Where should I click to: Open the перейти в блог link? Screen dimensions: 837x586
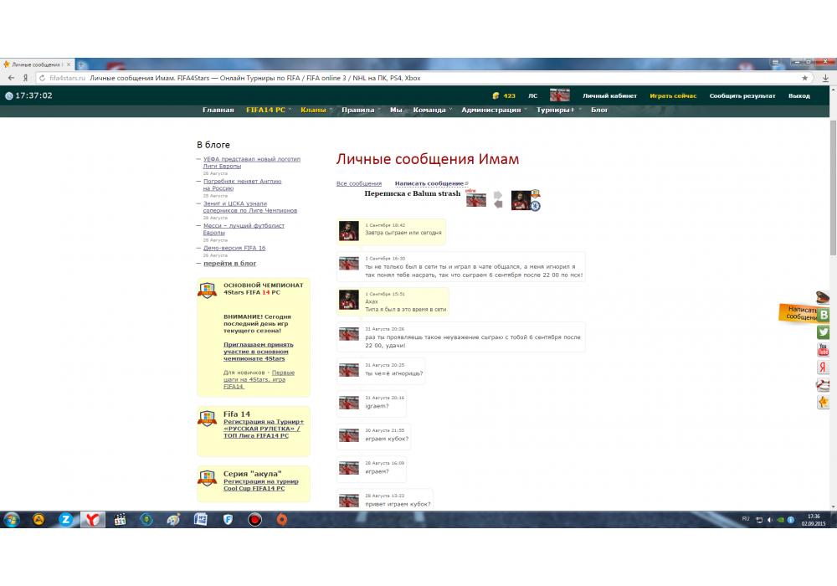click(229, 263)
